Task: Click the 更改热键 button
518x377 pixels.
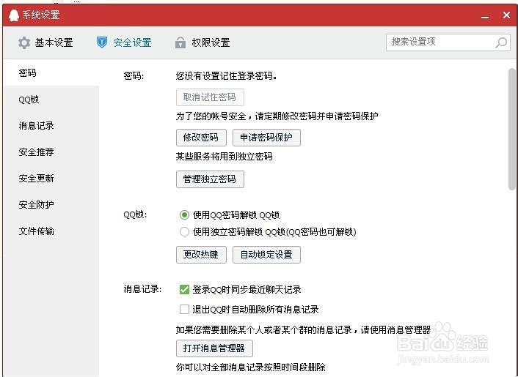Action: click(x=201, y=255)
